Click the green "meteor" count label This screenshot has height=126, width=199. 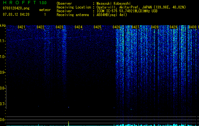click(45, 10)
